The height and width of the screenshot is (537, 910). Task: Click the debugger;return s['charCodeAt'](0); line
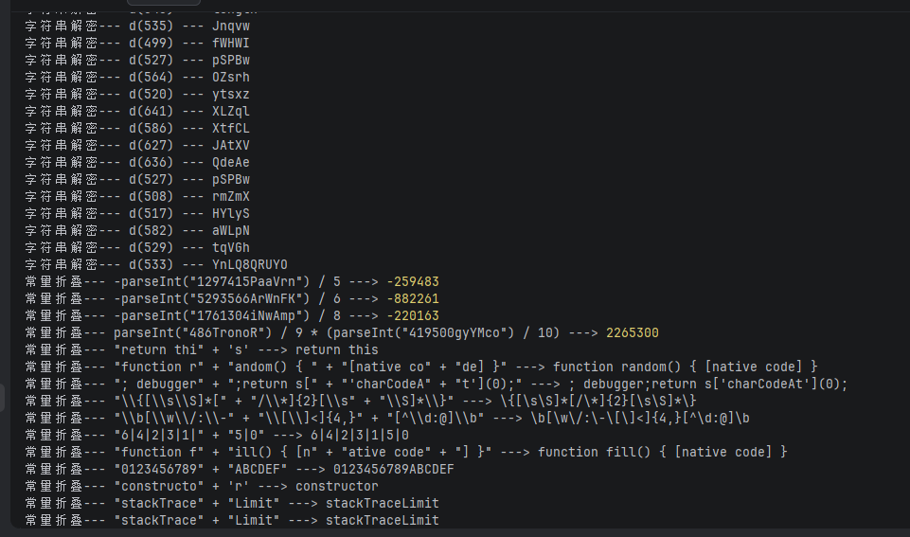tap(437, 384)
